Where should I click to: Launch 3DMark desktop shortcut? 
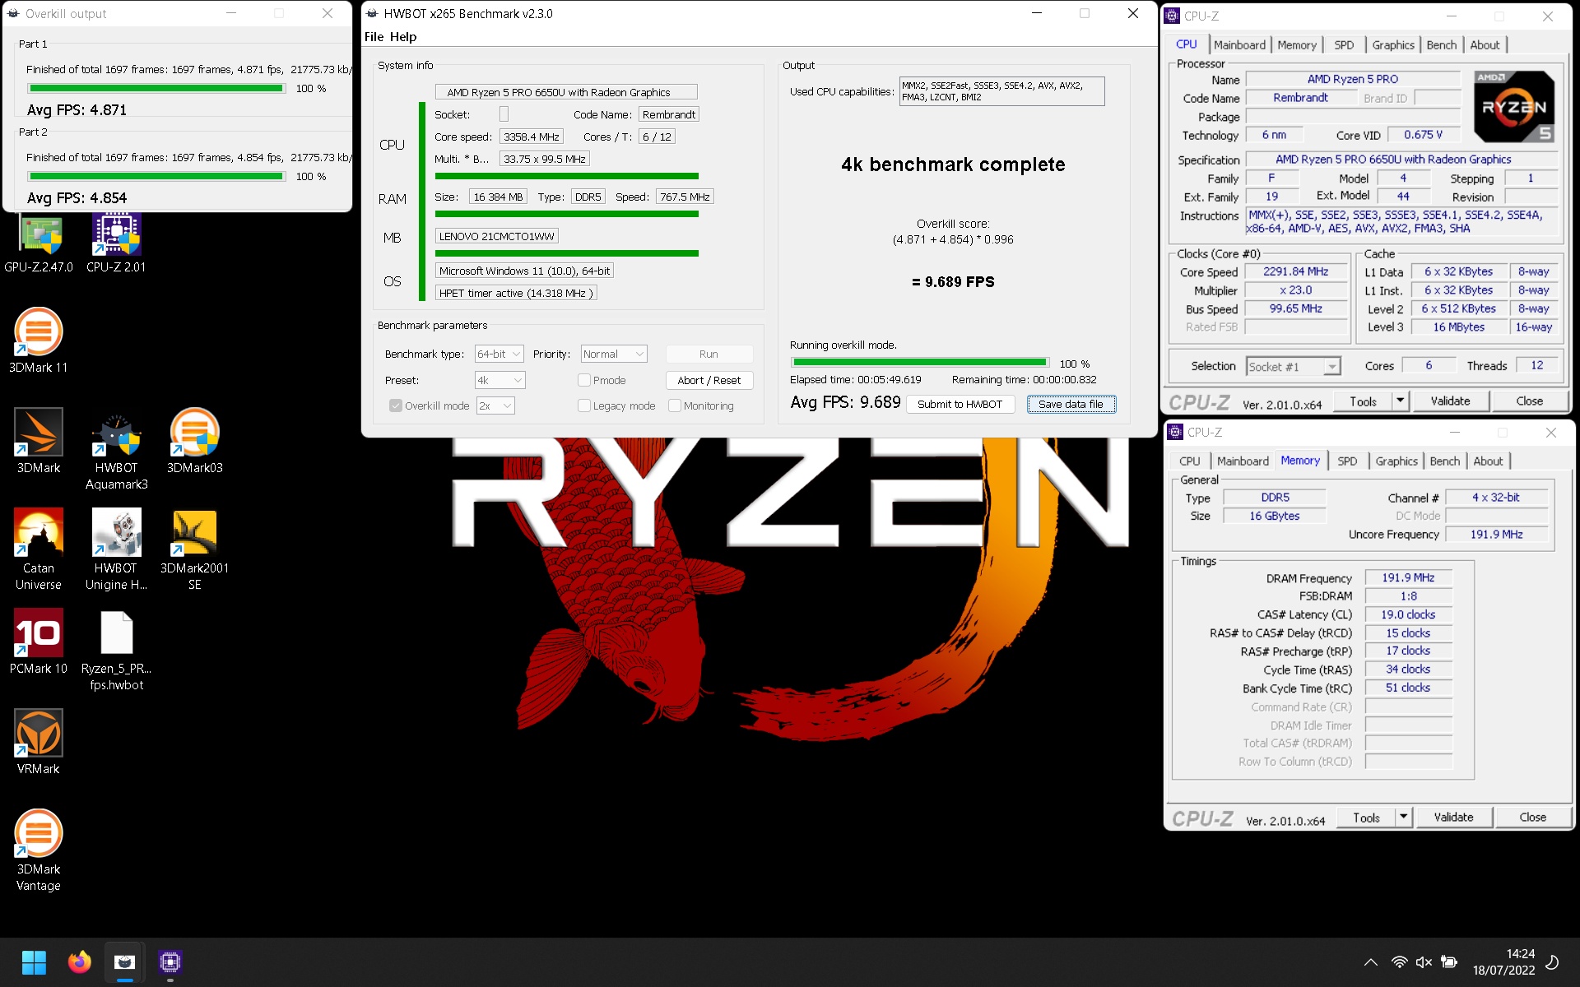tap(39, 441)
